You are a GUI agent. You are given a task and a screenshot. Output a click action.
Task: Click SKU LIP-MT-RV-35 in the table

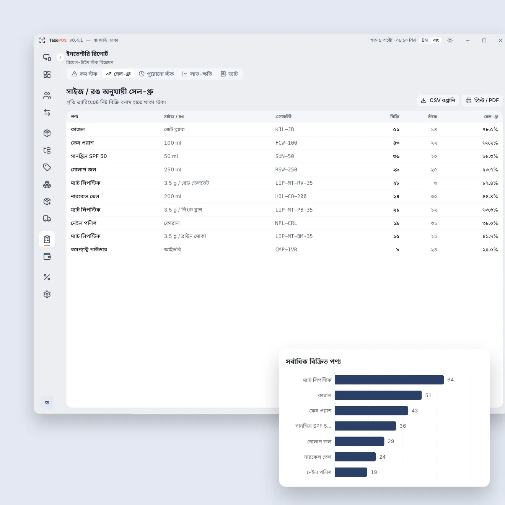pyautogui.click(x=294, y=183)
